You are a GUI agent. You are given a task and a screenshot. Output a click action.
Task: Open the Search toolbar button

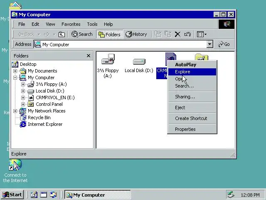[x=82, y=34]
